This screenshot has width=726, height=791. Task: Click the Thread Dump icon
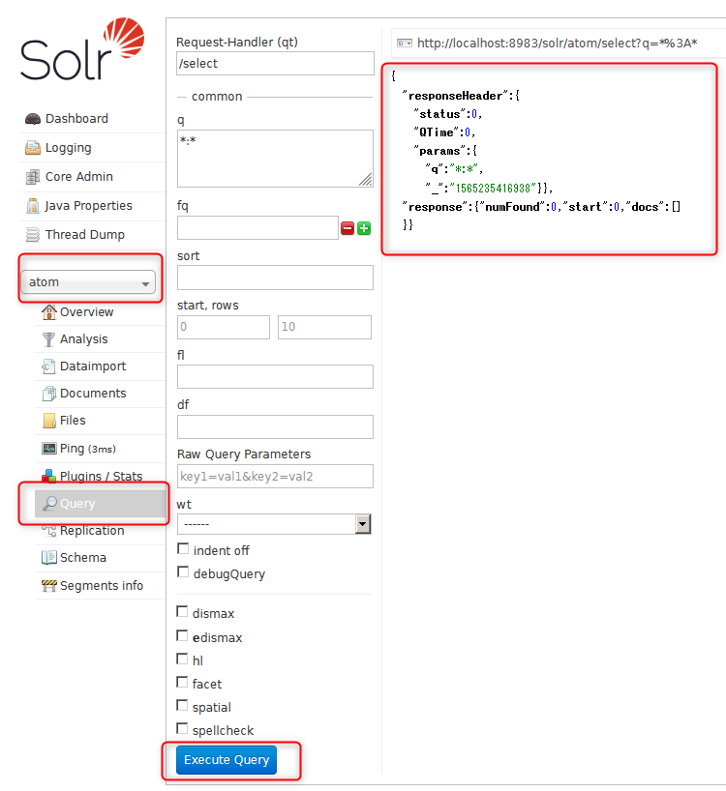click(x=33, y=235)
